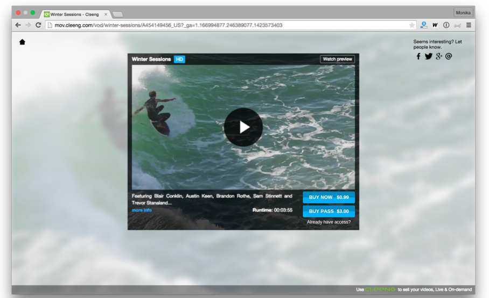Click the Cleeng logo in footer
The width and height of the screenshot is (489, 298).
(x=380, y=289)
